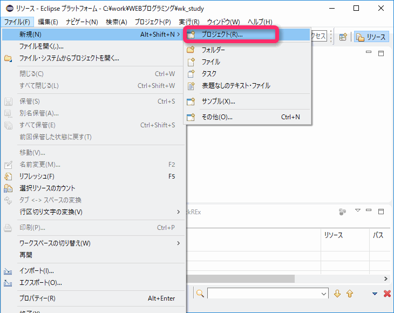Viewport: 394px width, 313px height.
Task: Click ファイル・システムからプロジェクトを開く... entry
Action: click(93, 58)
